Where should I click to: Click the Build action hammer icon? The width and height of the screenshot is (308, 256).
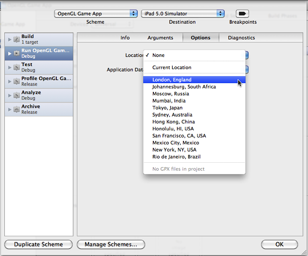16,39
